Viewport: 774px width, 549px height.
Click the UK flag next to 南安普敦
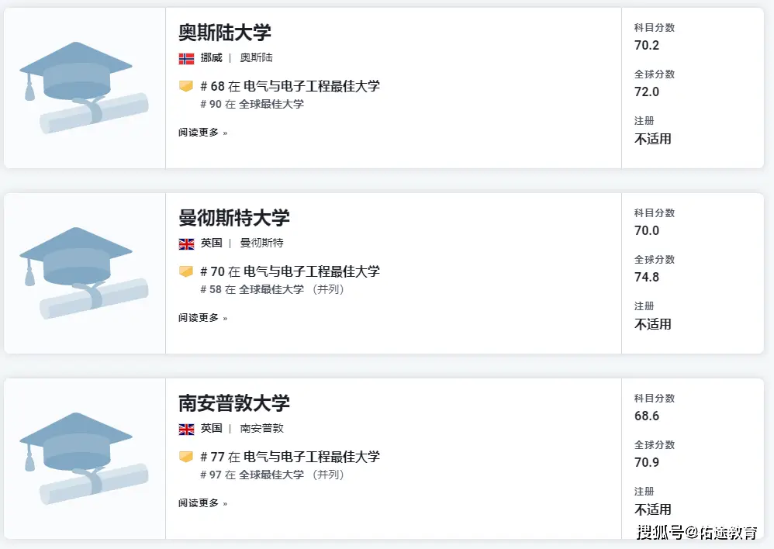pos(186,429)
